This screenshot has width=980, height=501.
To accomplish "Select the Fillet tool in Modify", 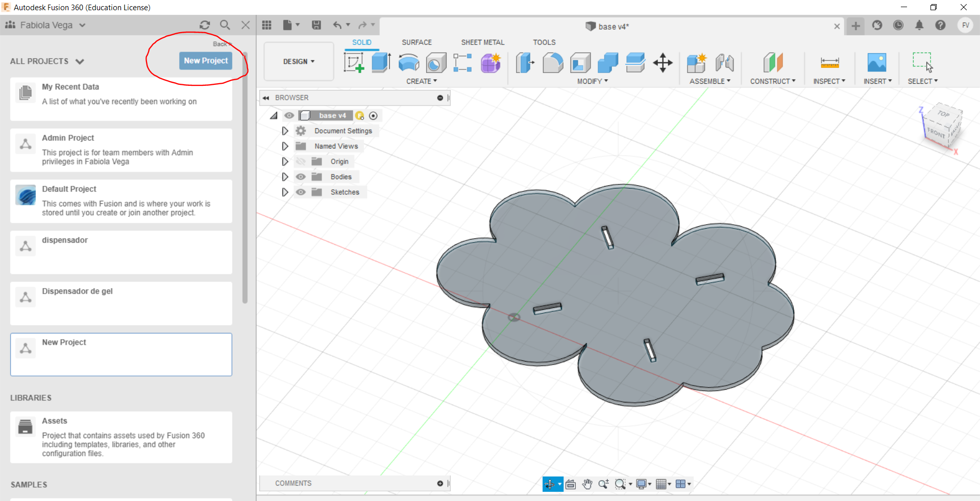I will pyautogui.click(x=553, y=63).
